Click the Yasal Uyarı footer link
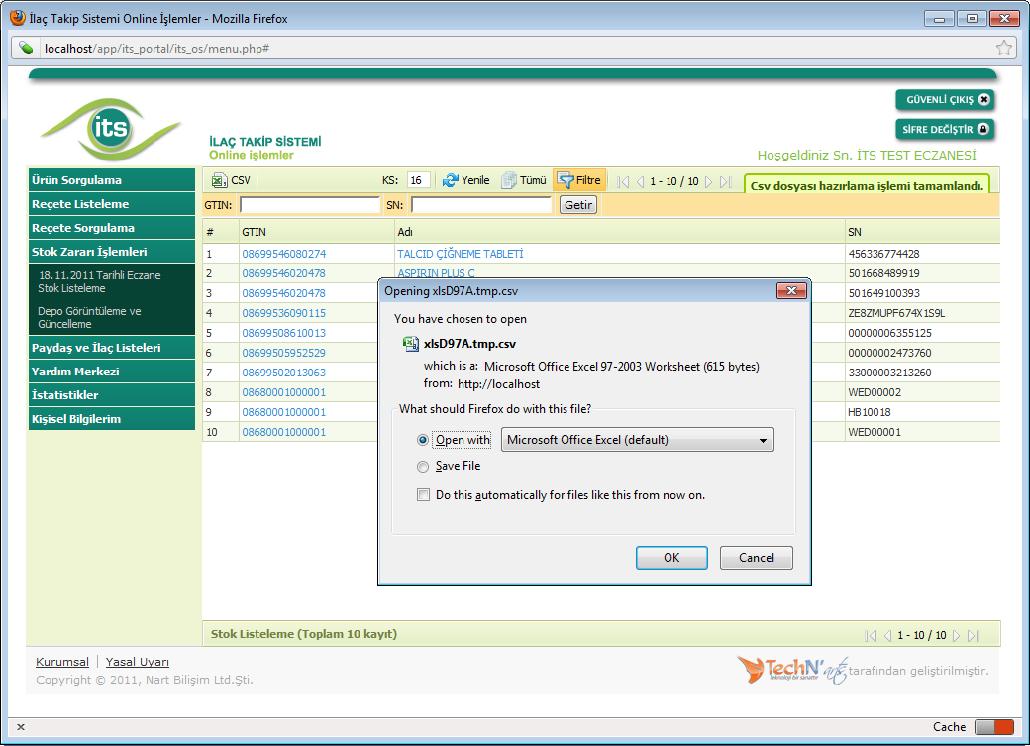The image size is (1030, 746). pyautogui.click(x=138, y=662)
